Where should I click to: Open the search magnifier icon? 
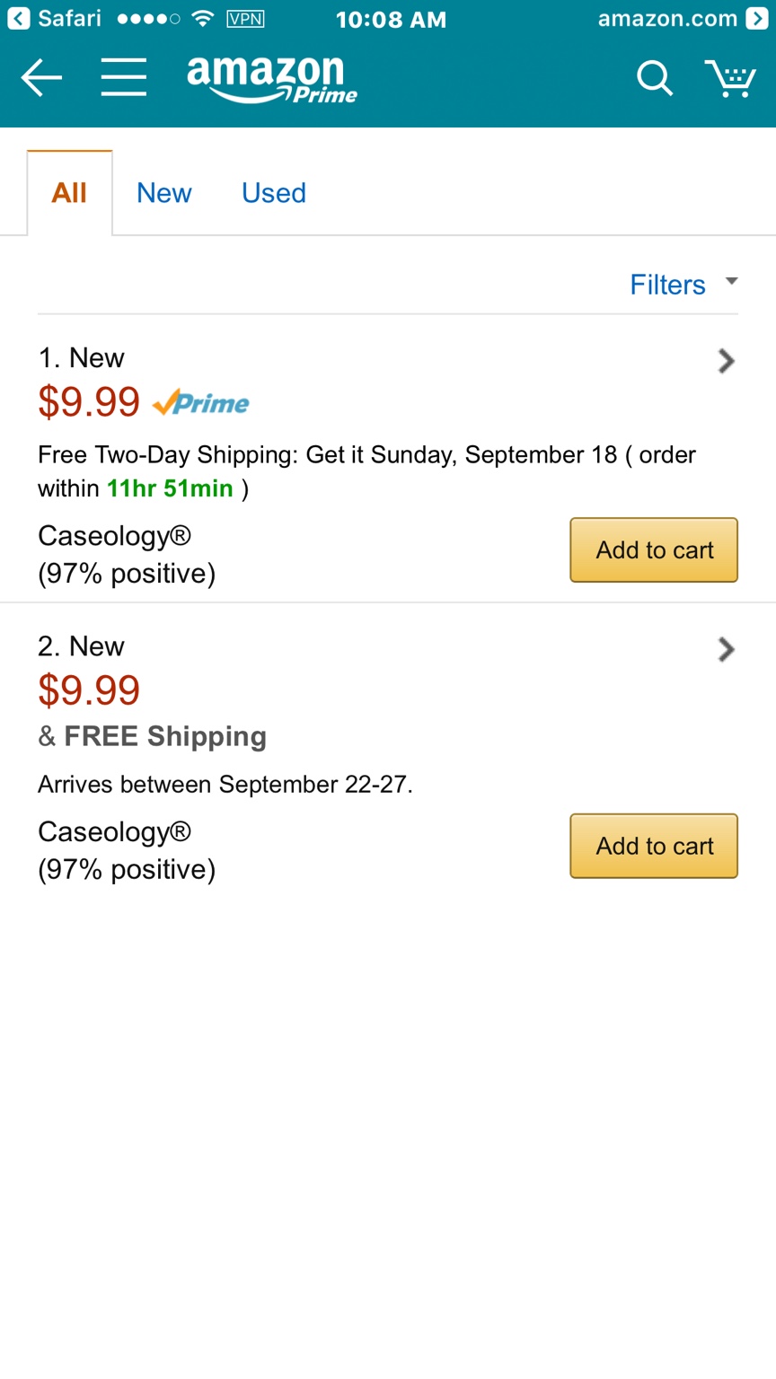point(654,78)
